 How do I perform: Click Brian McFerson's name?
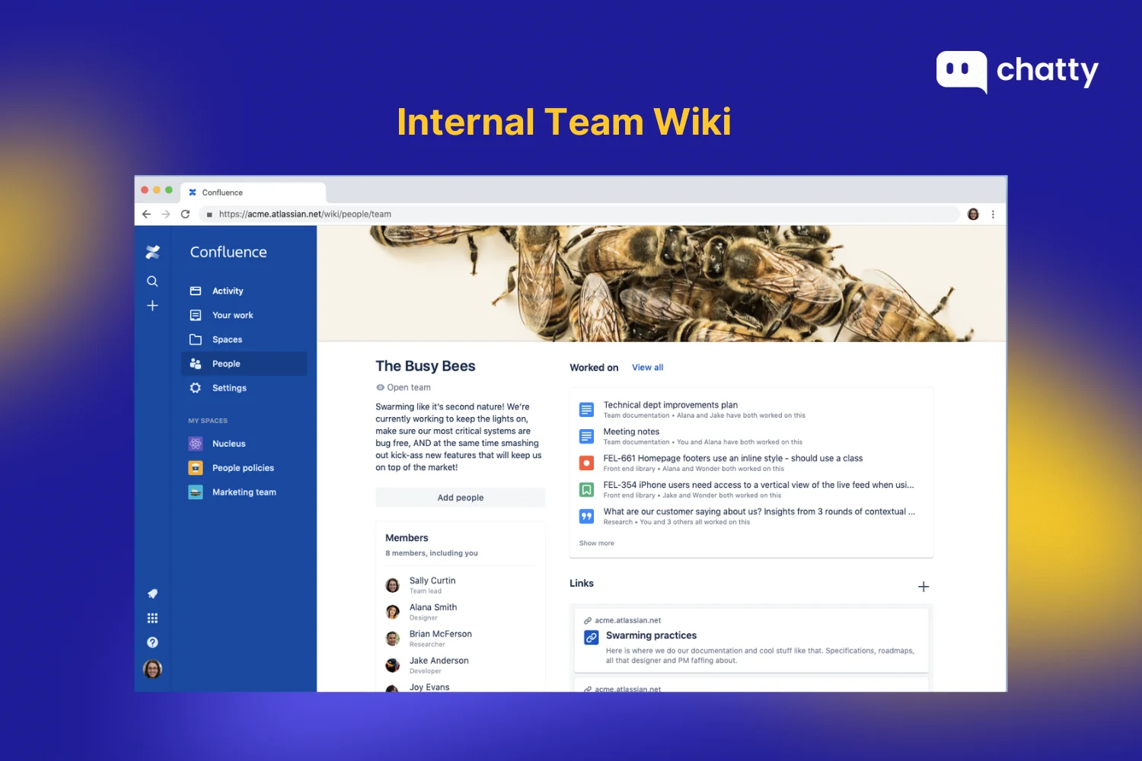coord(440,634)
